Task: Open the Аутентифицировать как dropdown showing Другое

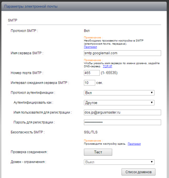Action: 119,103
